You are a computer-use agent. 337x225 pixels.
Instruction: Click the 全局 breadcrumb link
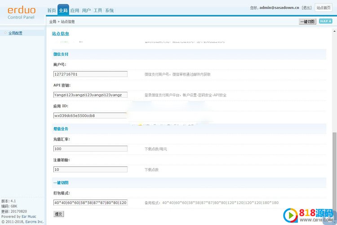(53, 22)
